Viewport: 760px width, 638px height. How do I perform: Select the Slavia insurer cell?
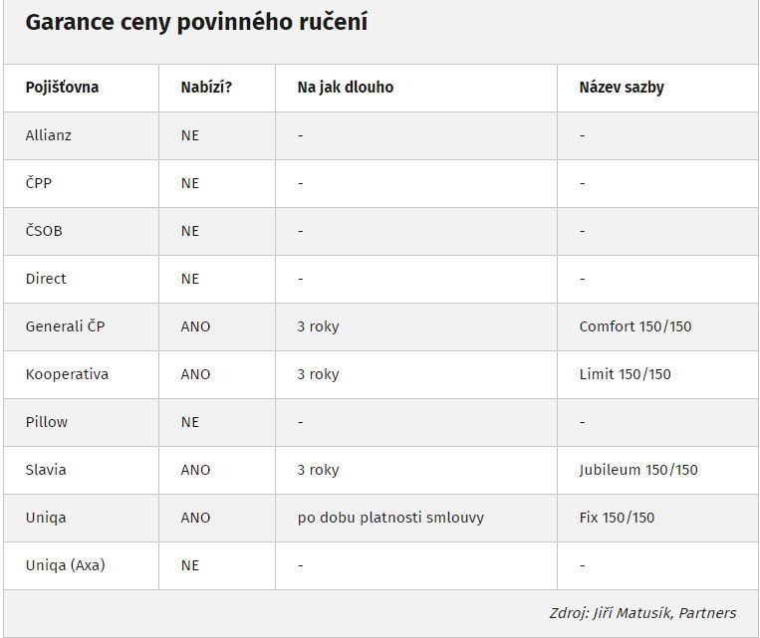coord(46,470)
